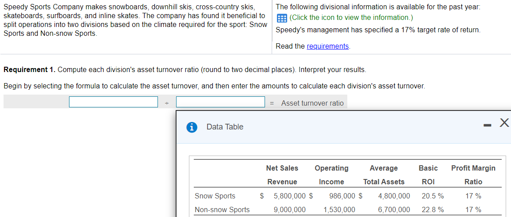Screen dimensions: 511x217
Task: Open the requirements link
Action: coord(327,46)
